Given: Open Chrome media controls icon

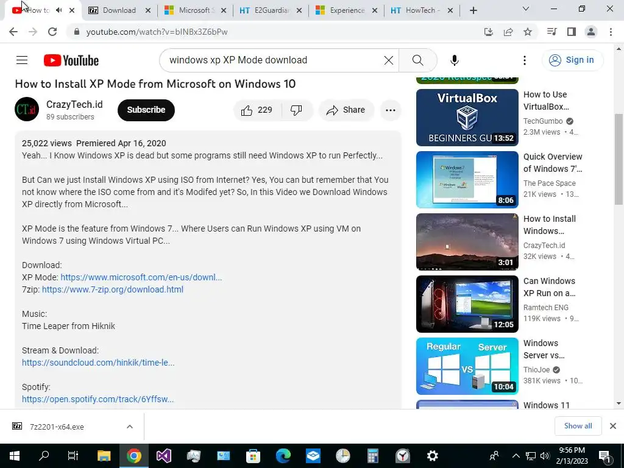Looking at the screenshot, I should click(551, 32).
